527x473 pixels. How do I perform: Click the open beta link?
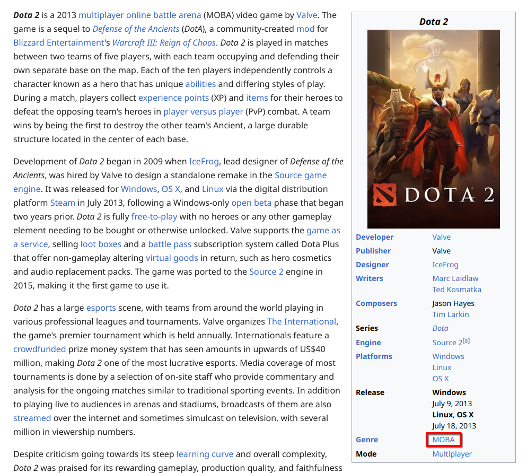click(251, 203)
